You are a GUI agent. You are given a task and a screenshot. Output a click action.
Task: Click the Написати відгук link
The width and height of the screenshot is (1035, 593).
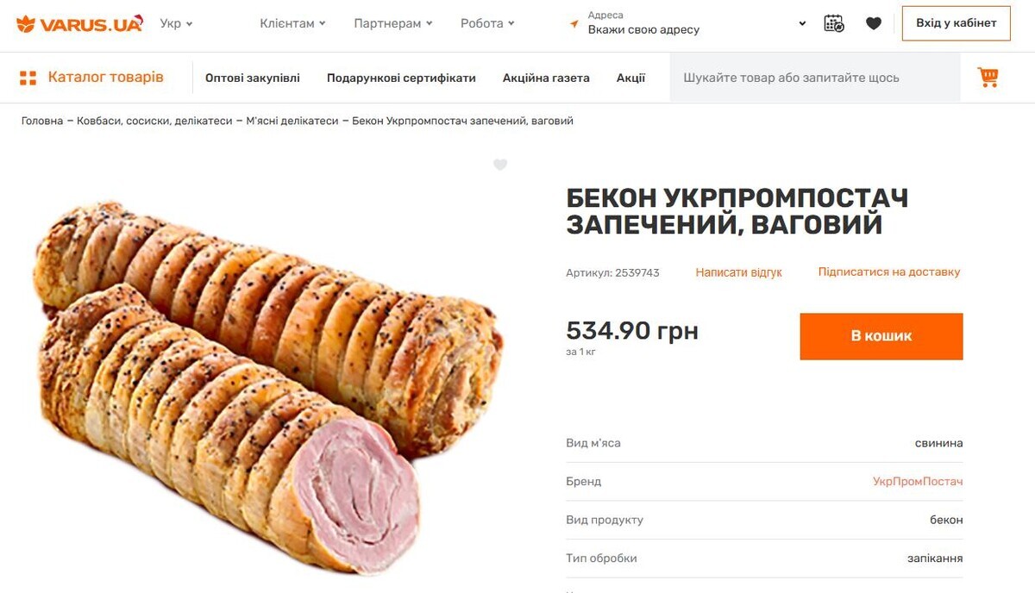point(738,272)
